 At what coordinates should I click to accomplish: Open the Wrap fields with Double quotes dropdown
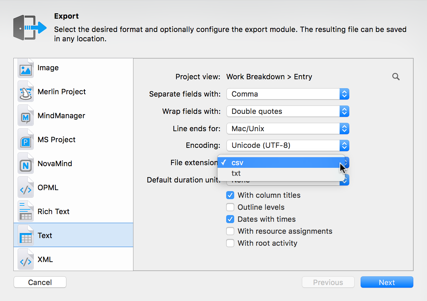288,111
